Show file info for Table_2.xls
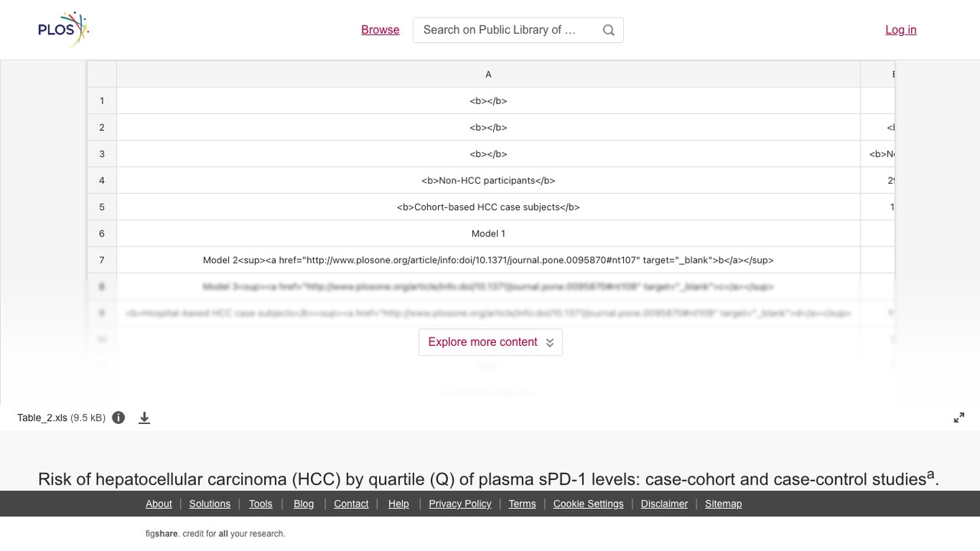 (119, 418)
